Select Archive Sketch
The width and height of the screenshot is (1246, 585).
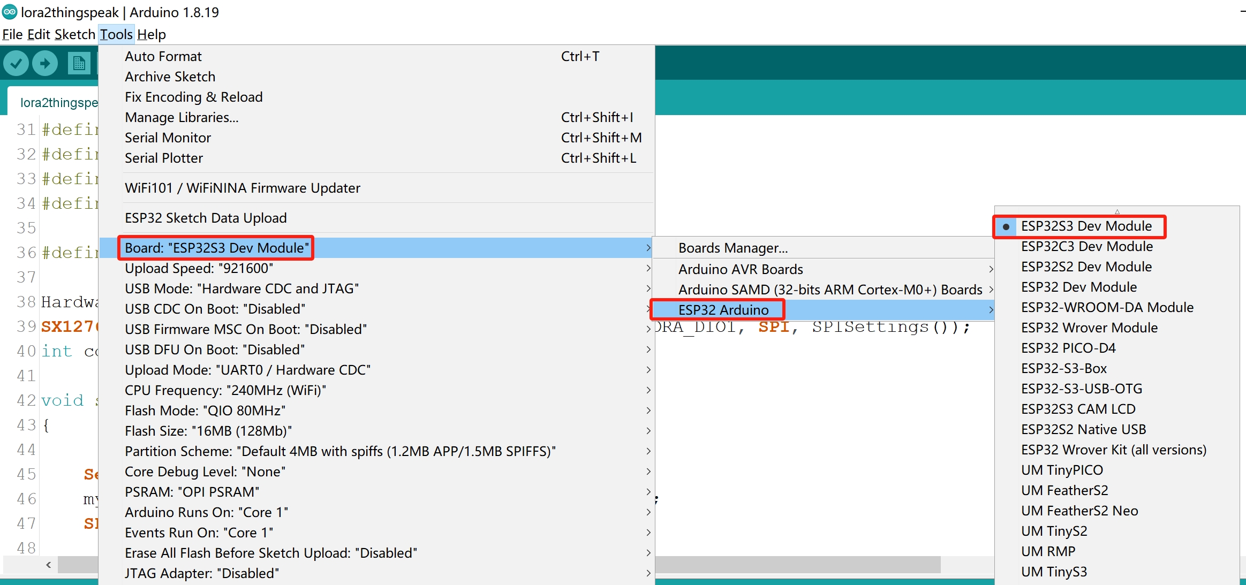(x=377, y=77)
